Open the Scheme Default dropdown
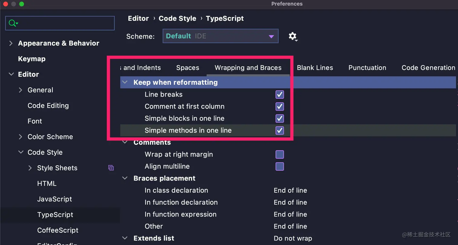This screenshot has width=458, height=245. click(221, 36)
